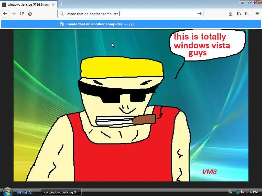This screenshot has width=262, height=196.
Task: Select windows vista.jpg taskbar button
Action: pos(61,192)
